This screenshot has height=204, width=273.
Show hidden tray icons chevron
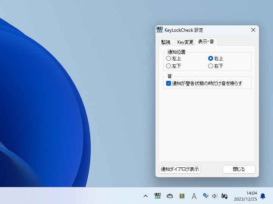pos(146,196)
